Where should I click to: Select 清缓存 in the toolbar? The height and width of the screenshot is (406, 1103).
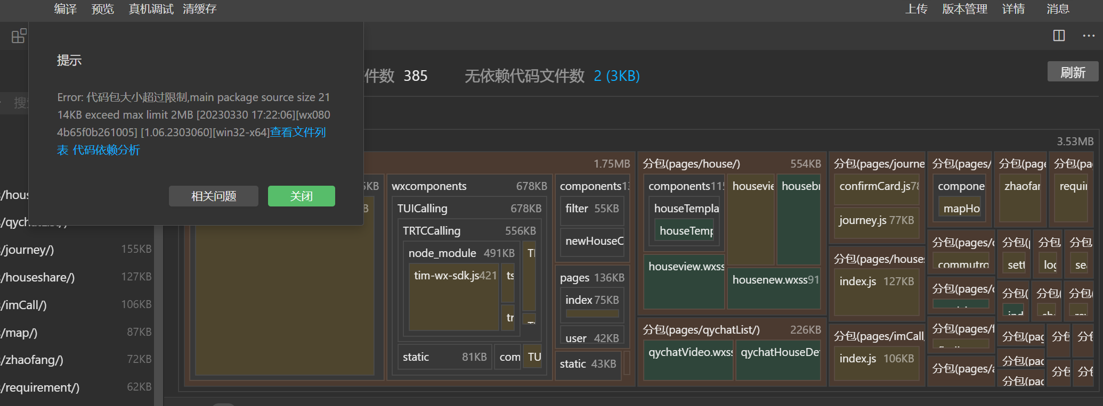pos(200,9)
